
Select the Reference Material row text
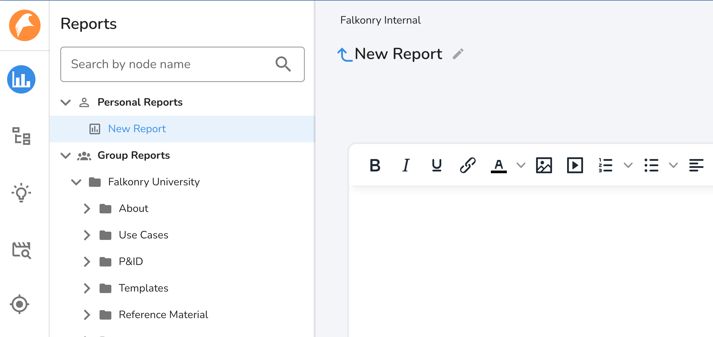[163, 315]
